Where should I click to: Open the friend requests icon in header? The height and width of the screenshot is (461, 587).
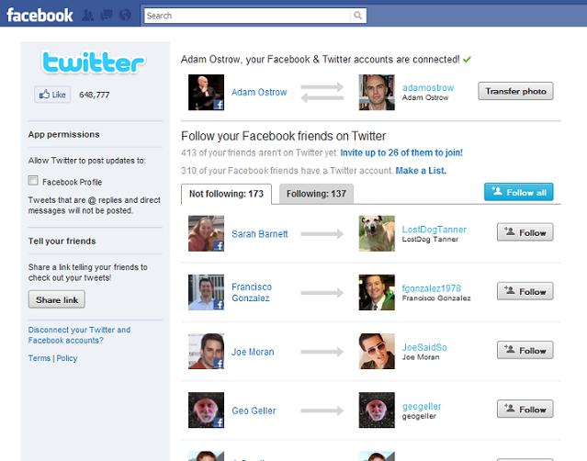pyautogui.click(x=87, y=16)
